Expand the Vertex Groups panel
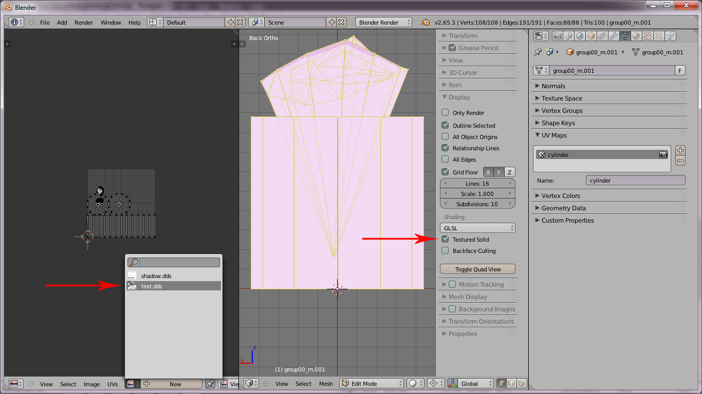 (x=562, y=111)
